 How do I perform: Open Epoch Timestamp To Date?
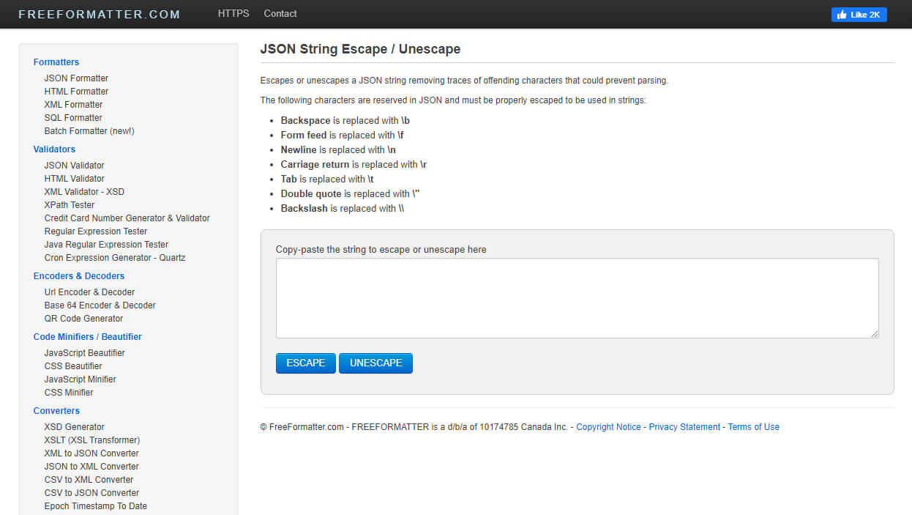coord(95,506)
